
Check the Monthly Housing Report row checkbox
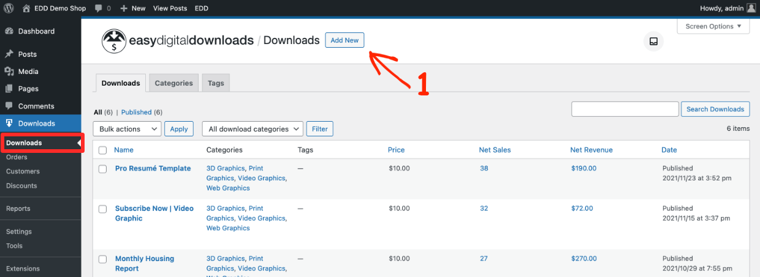tap(103, 259)
